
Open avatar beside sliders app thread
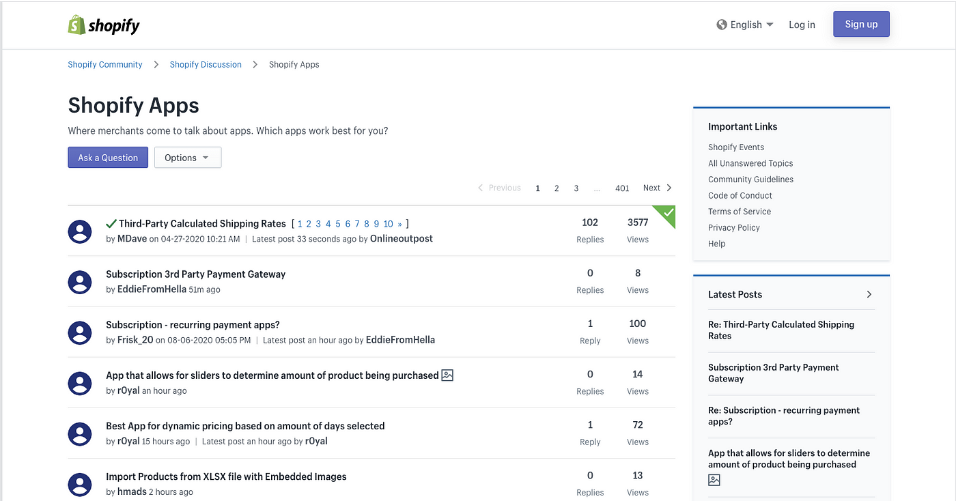coord(81,383)
